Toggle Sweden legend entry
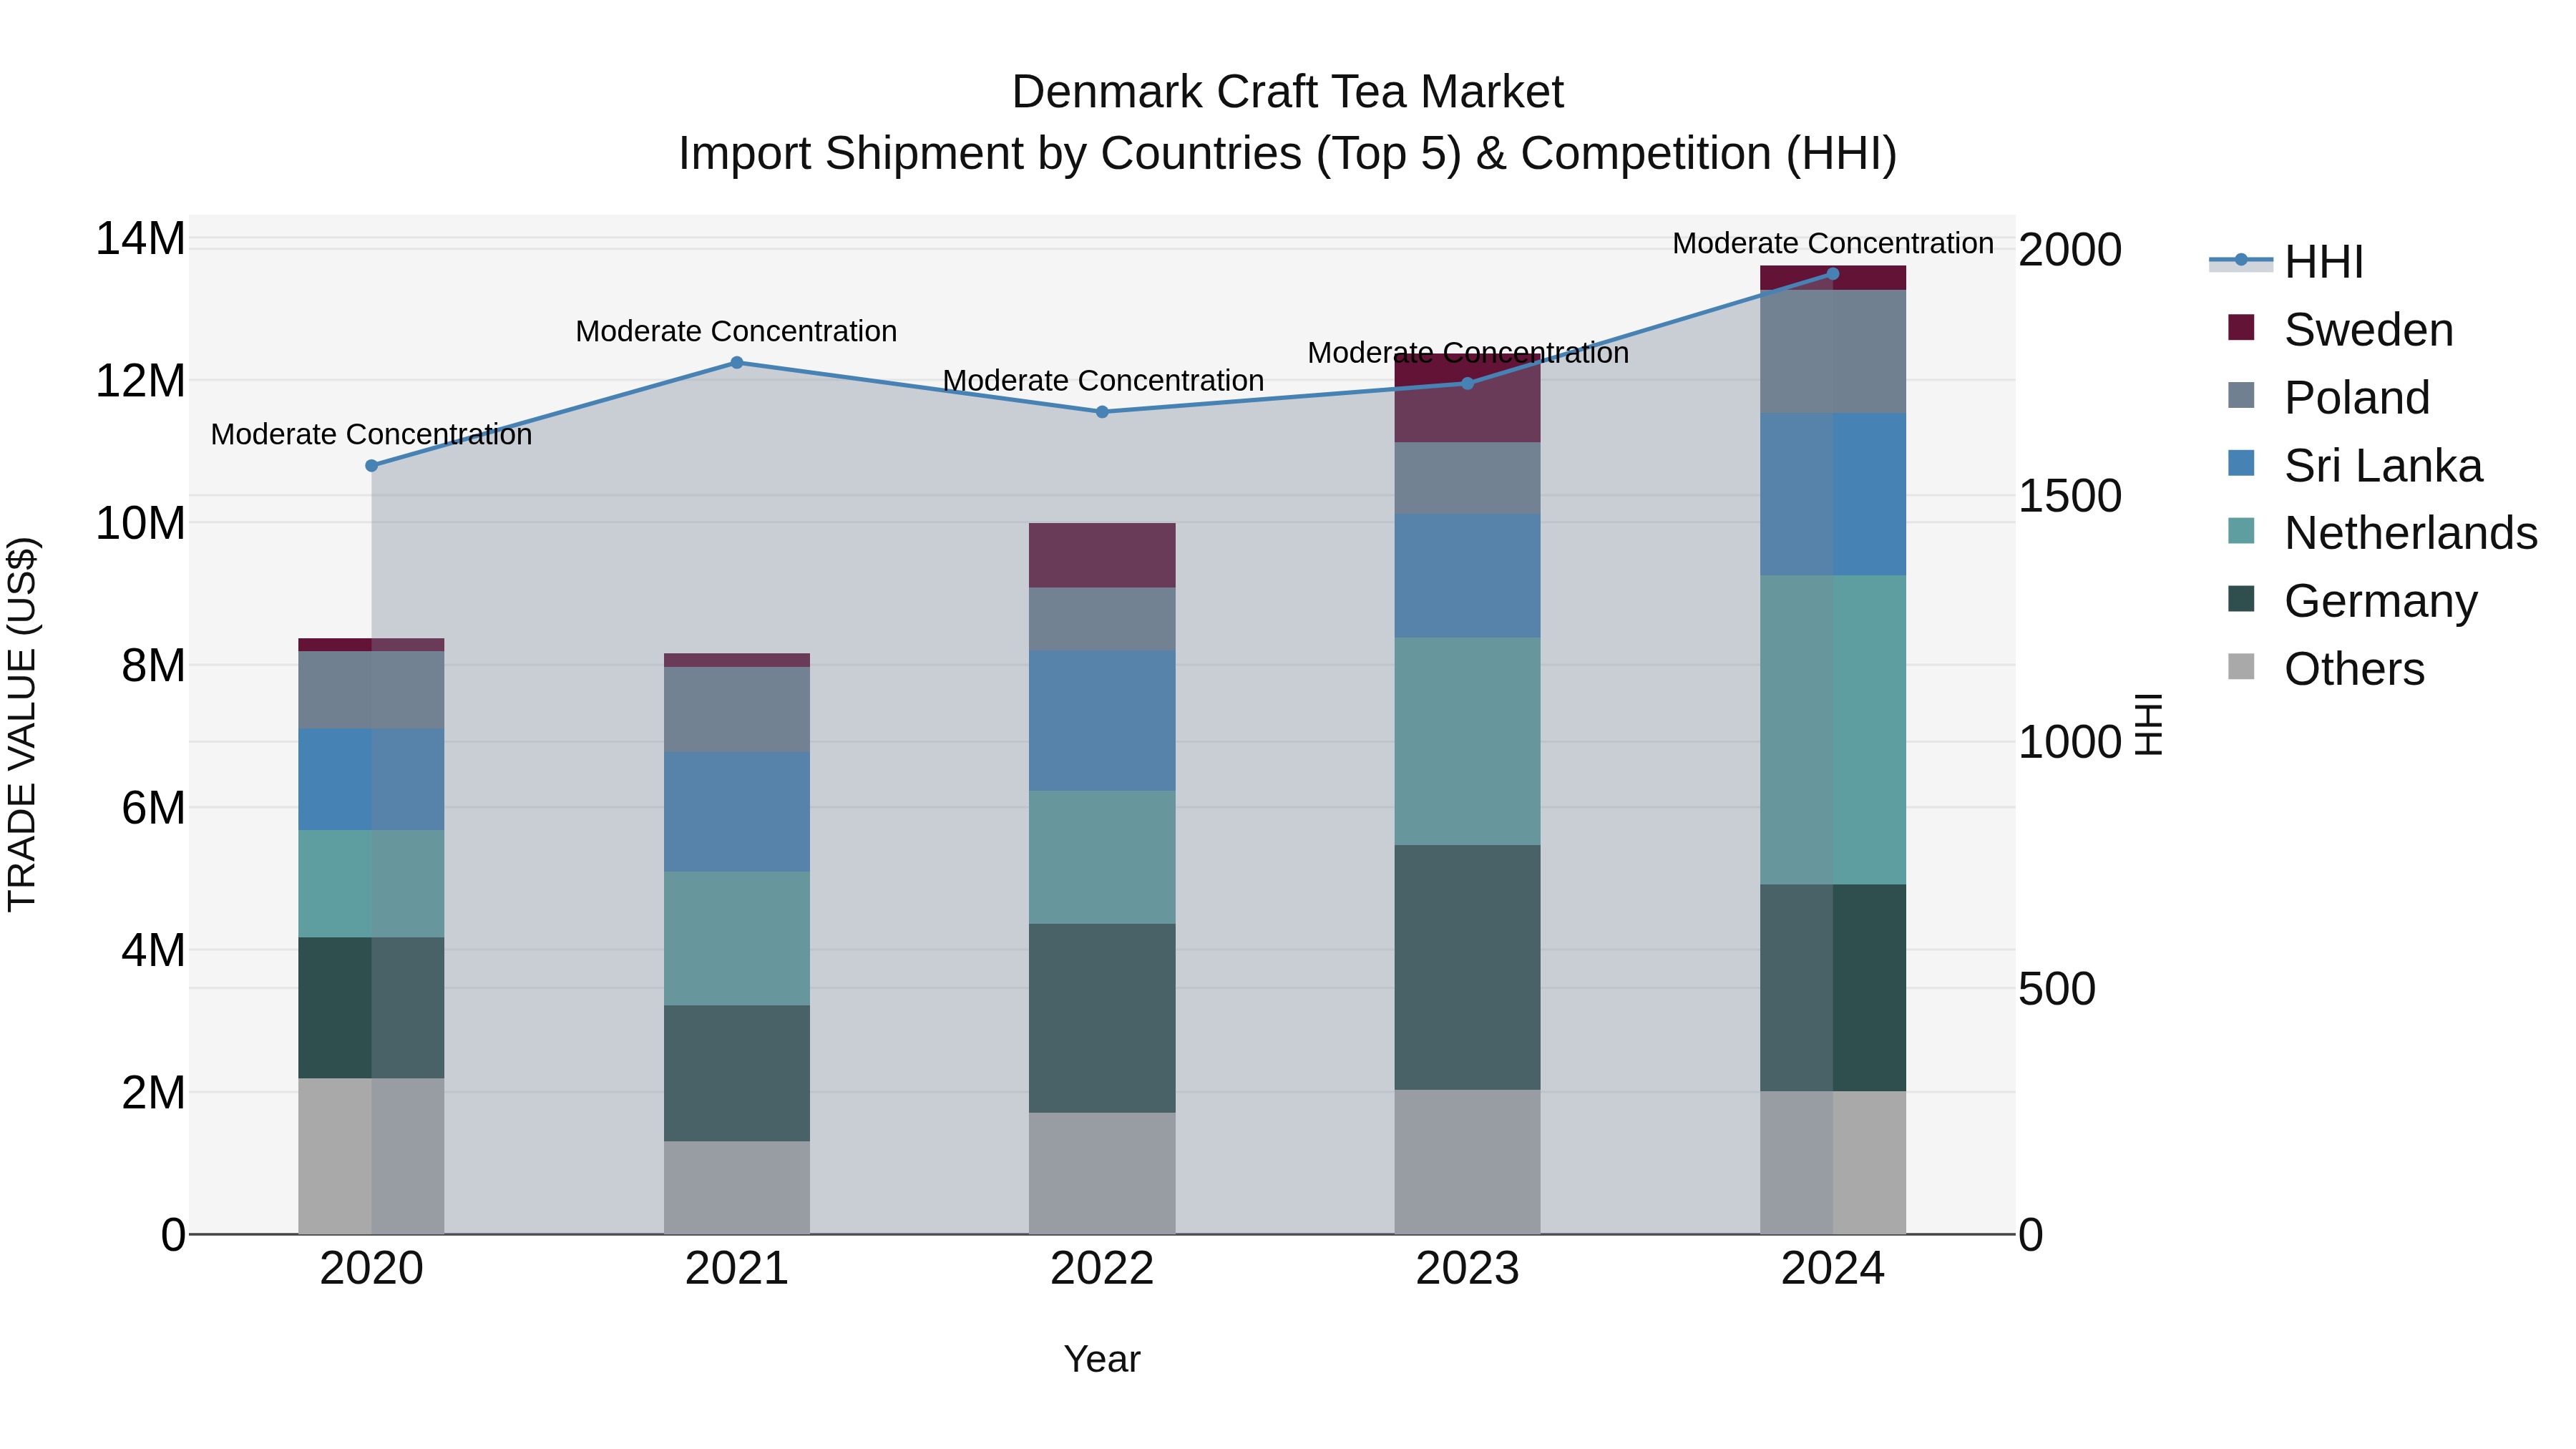Screen dimensions: 2576x1449 2340,329
